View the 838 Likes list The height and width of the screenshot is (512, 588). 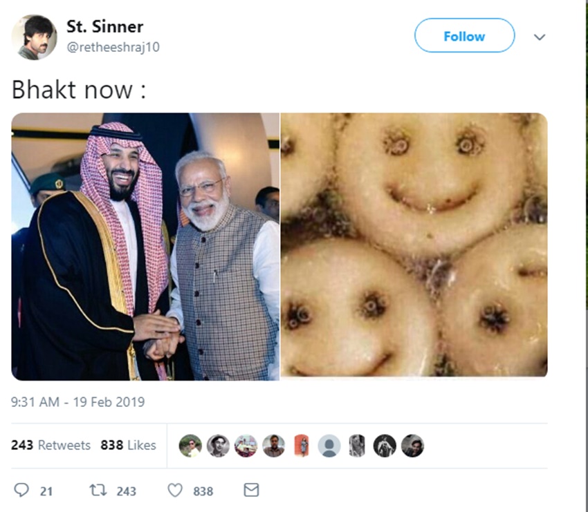pyautogui.click(x=129, y=446)
